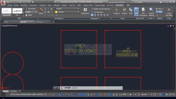Click the status bar customization menu icon
176x99 pixels.
[x=174, y=94]
